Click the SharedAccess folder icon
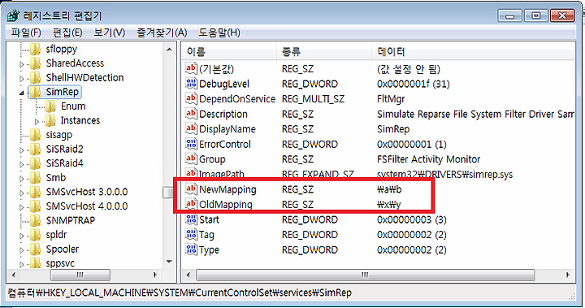This screenshot has width=585, height=308. pos(36,63)
